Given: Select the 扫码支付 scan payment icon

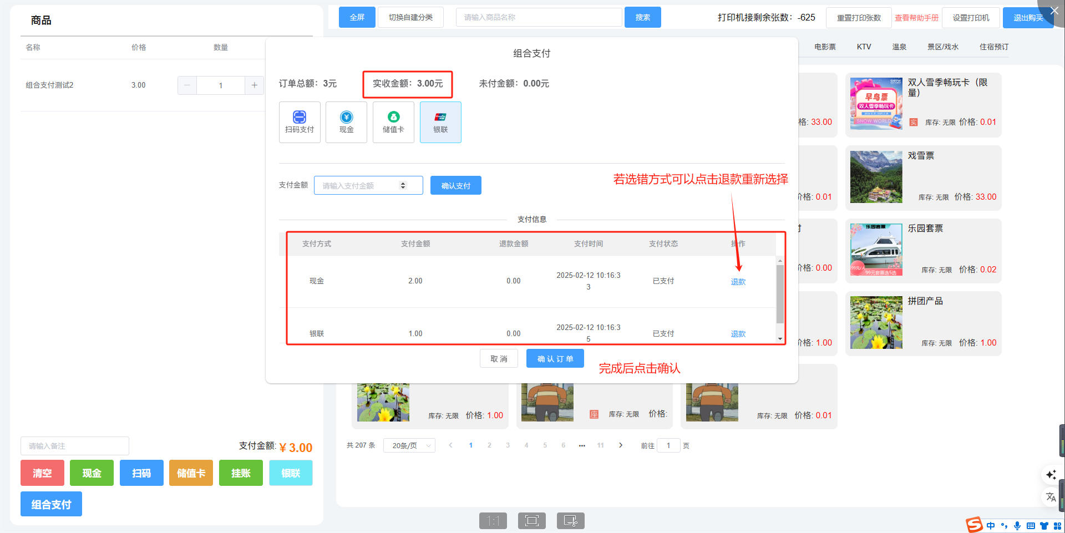Looking at the screenshot, I should pos(300,122).
